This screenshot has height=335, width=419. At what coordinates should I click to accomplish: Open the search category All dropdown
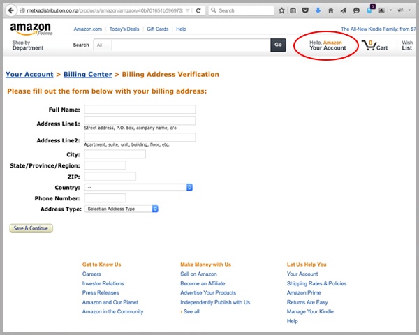point(103,45)
